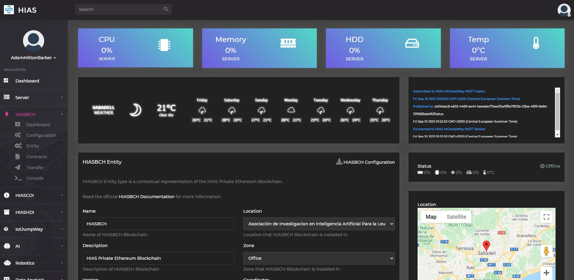Click the Transfer paper plane icon

pos(18,167)
